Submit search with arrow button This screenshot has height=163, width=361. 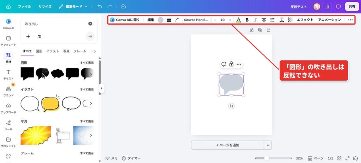90,36
